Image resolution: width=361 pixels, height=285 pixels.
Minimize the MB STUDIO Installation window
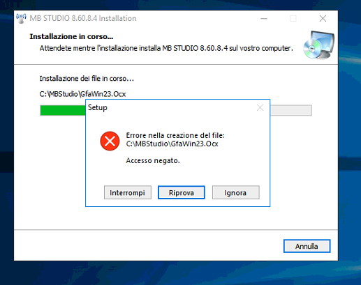point(264,18)
